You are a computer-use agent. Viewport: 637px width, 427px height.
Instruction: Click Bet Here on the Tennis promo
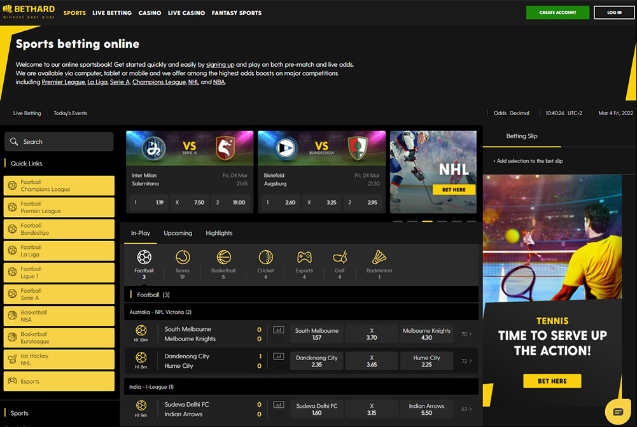(552, 381)
